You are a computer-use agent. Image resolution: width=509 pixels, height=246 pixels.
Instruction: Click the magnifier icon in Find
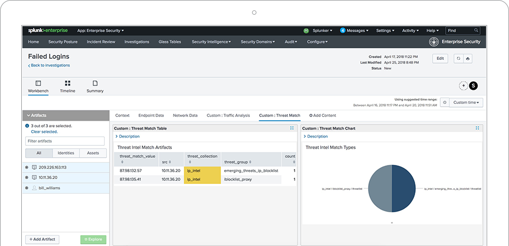coord(476,30)
